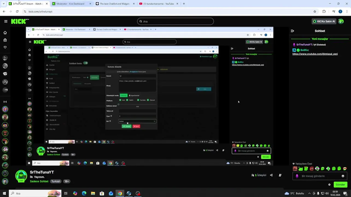Image resolution: width=351 pixels, height=197 pixels.
Task: Focus the 'Bir mesaj gönderin' chat input
Action: [320, 176]
